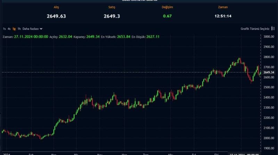The height and width of the screenshot is (155, 278).
Task: Click the Satış price 2649.3
Action: tap(112, 16)
